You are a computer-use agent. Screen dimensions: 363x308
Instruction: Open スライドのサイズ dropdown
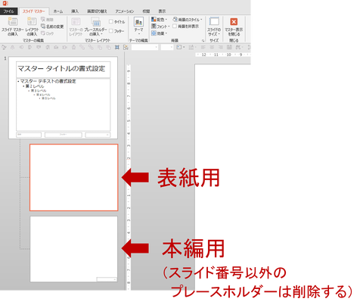(214, 26)
